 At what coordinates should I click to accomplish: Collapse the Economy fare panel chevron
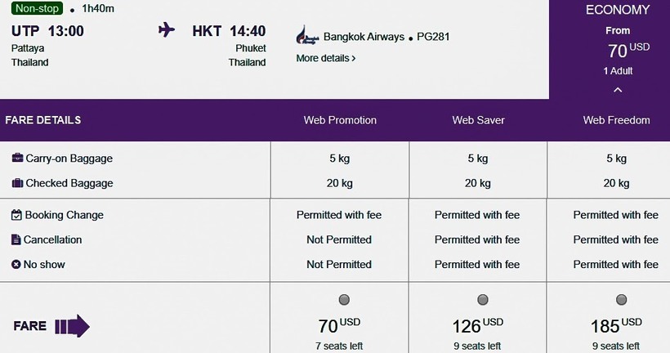pos(618,89)
